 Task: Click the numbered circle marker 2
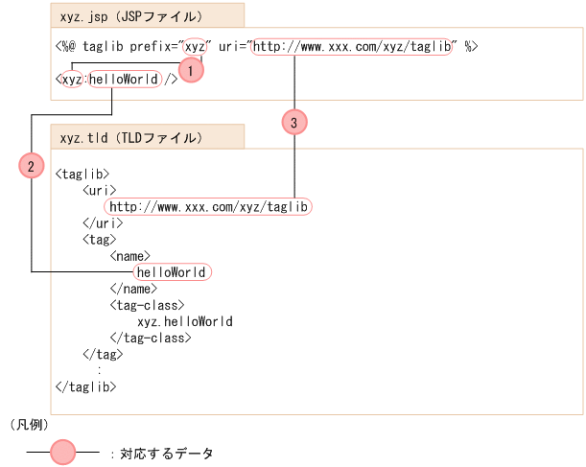coord(32,166)
